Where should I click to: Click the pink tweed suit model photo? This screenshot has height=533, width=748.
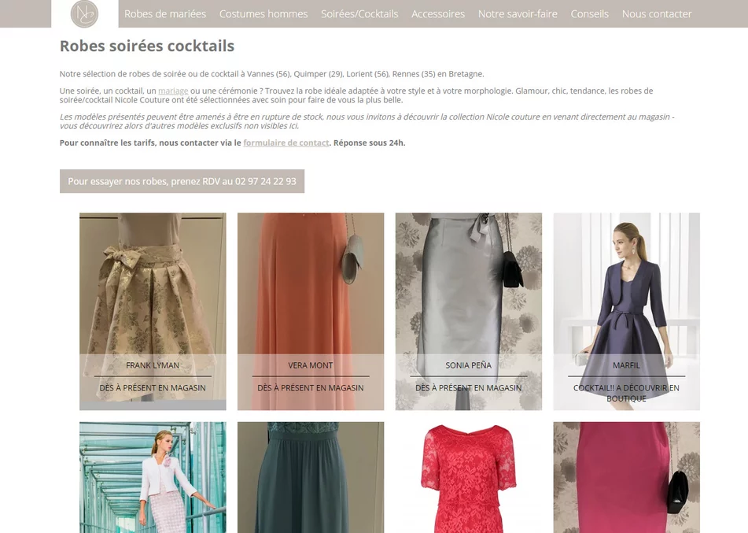[x=153, y=477]
